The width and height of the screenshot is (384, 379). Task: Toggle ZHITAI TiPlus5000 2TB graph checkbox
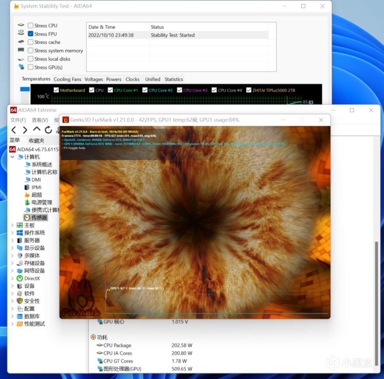(x=249, y=90)
